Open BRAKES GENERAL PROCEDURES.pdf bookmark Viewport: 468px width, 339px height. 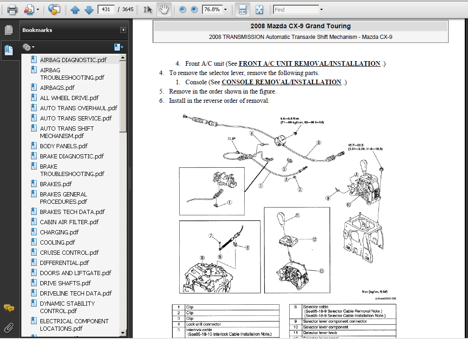[x=63, y=198]
